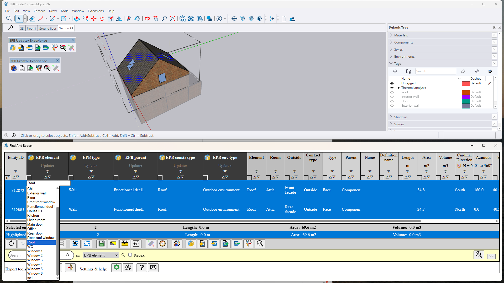
Task: Expand the Thermal analysis tag folder
Action: click(399, 88)
